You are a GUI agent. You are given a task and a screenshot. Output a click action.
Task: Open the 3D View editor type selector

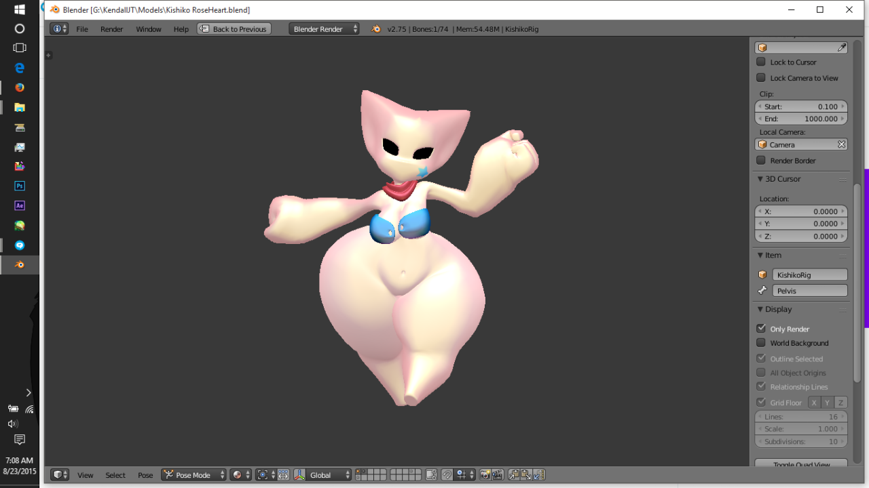60,475
